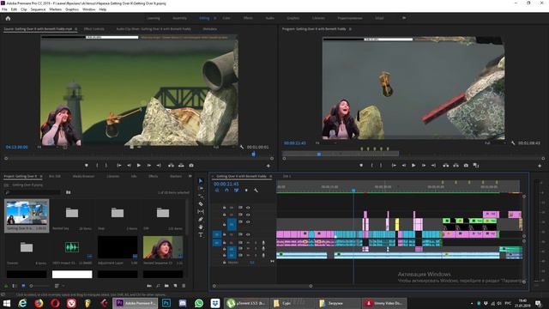Click the New Item icon in Project panel
This screenshot has width=549, height=309.
click(175, 286)
